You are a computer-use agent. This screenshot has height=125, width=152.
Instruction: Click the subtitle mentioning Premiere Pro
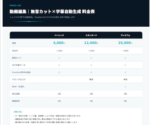pos(42,17)
